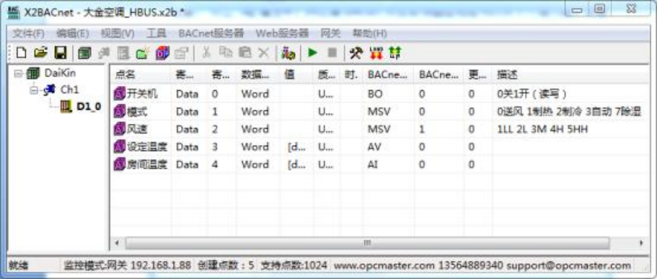Click AV type cell in 设定温度 row

click(374, 147)
